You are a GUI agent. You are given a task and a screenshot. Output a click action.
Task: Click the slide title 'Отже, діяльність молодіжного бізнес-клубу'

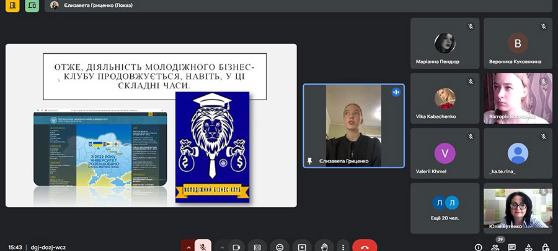[155, 76]
